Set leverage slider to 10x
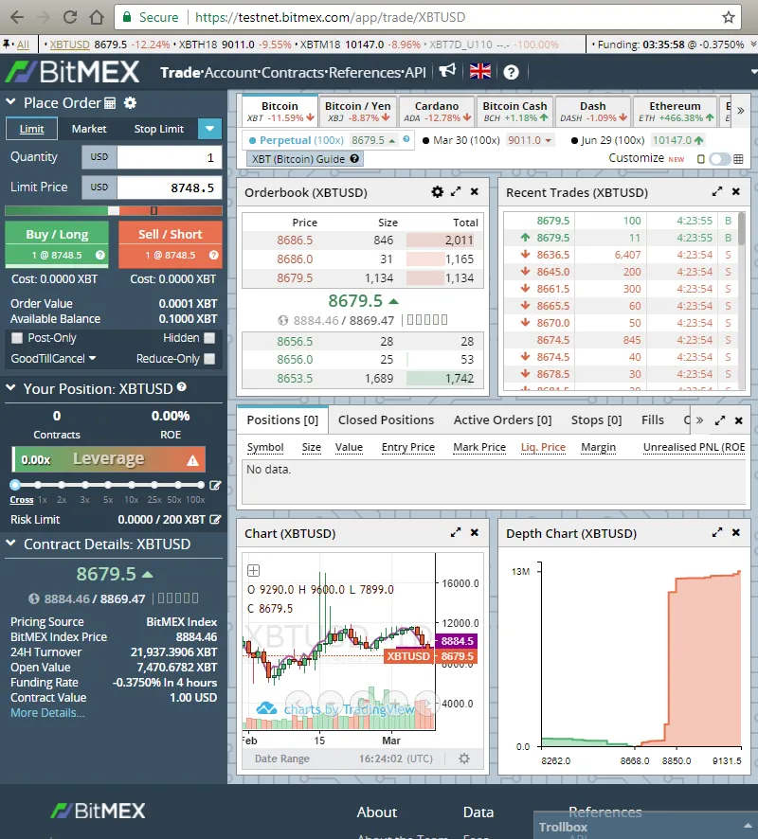 (x=131, y=486)
